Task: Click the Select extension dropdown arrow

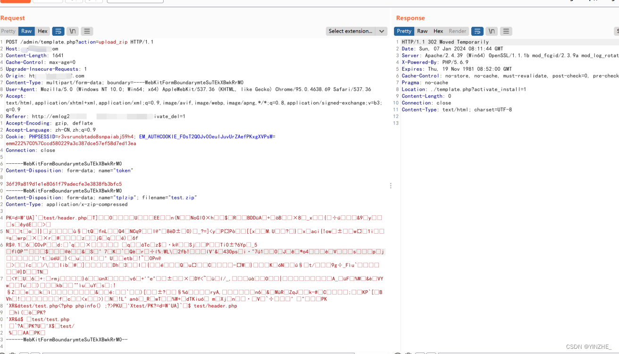Action: coord(382,31)
